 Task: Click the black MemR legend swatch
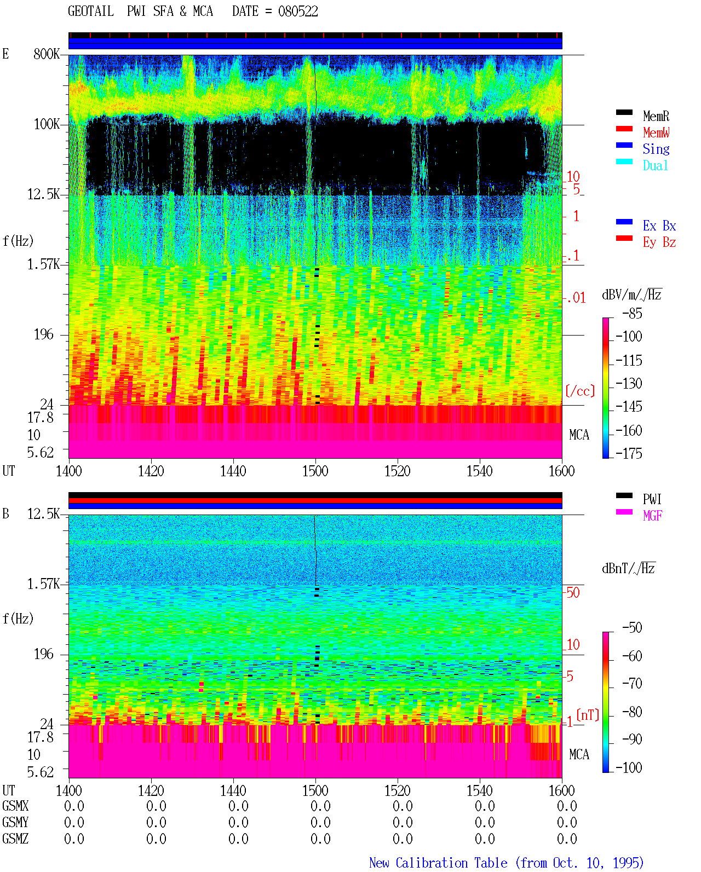(624, 113)
